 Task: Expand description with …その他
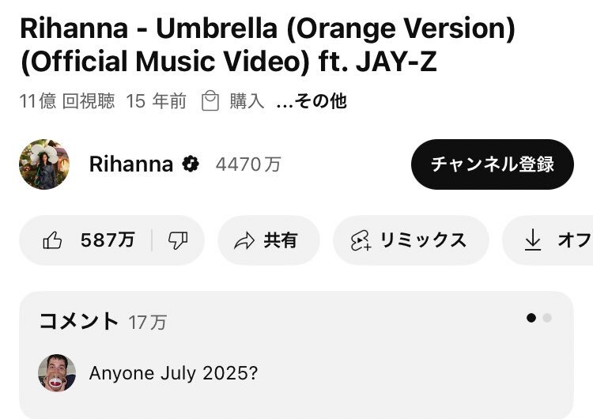coord(312,101)
